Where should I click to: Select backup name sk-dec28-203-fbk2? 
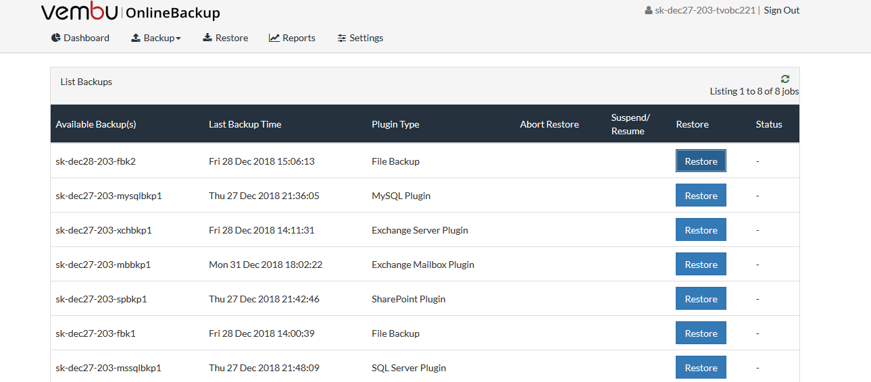(x=96, y=161)
